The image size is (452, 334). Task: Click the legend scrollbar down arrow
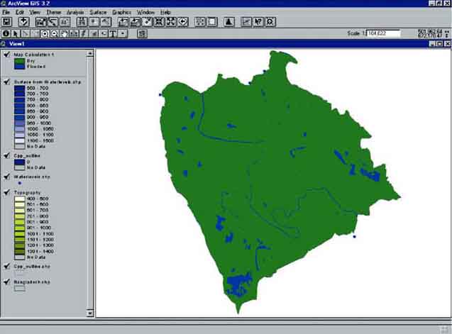pyautogui.click(x=90, y=312)
